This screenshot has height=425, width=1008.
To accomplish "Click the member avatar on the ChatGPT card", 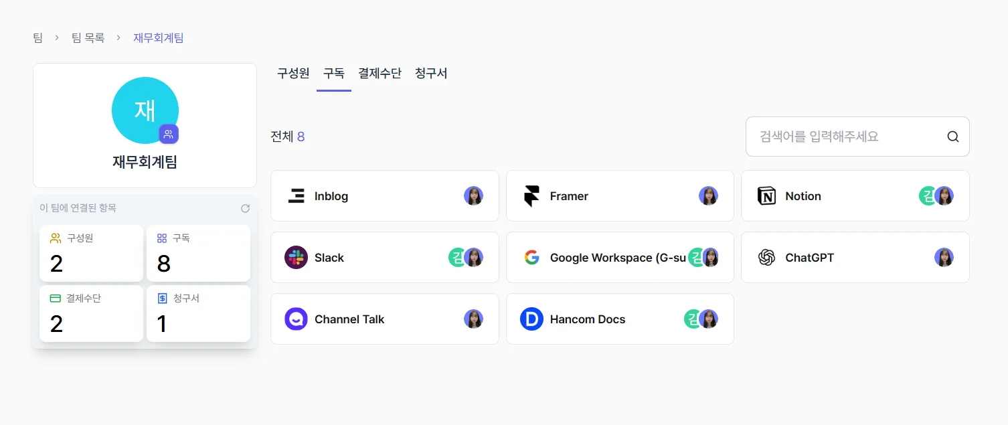I will click(x=944, y=257).
